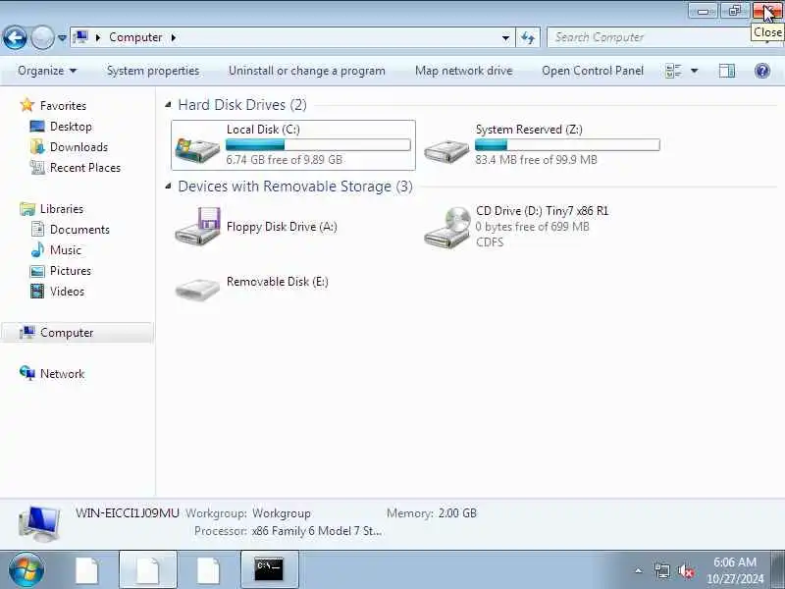Click the Videos library film icon
This screenshot has height=589, width=785.
click(x=37, y=291)
